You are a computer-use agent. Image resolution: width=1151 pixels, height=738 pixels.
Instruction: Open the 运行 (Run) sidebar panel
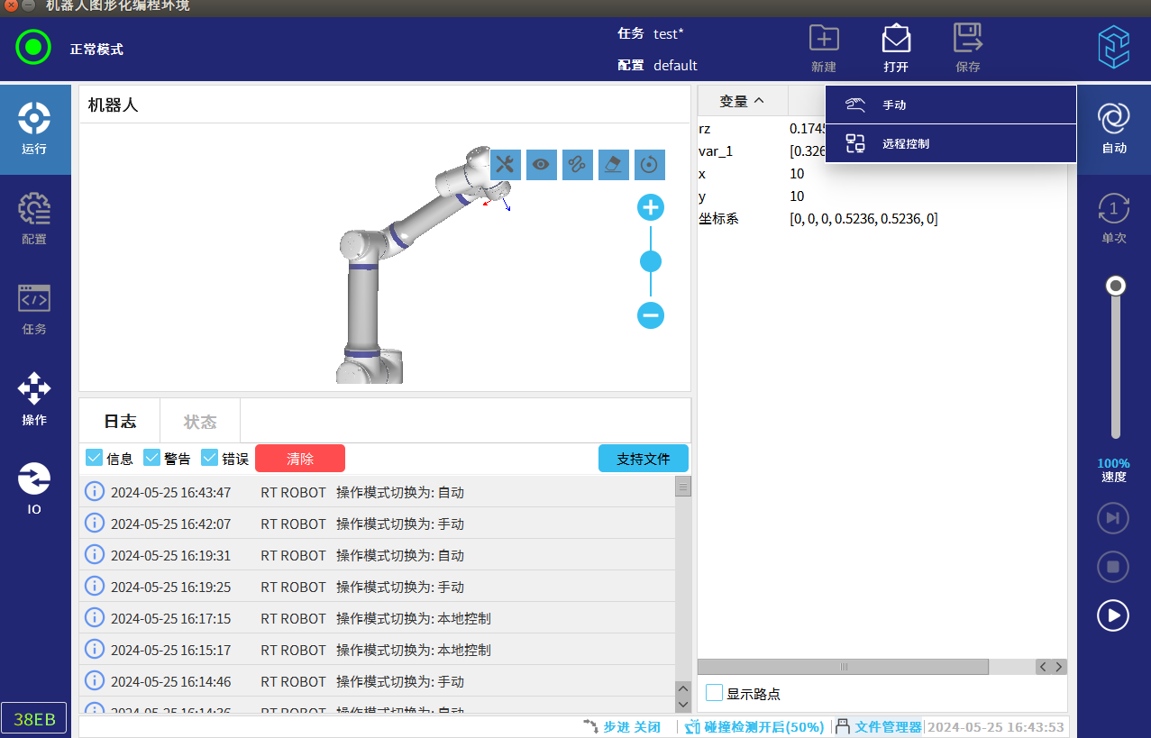[34, 129]
